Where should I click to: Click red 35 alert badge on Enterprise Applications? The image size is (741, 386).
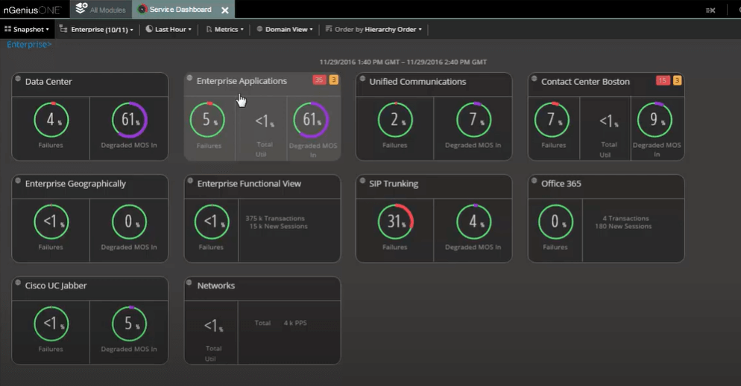pyautogui.click(x=319, y=80)
